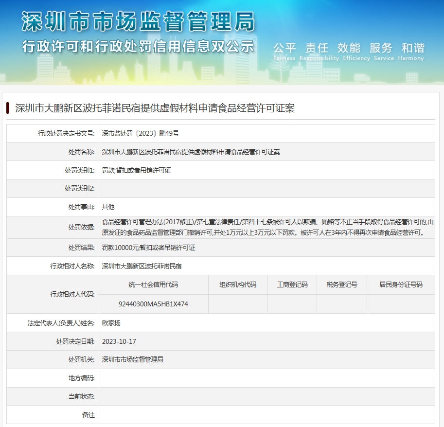
Task: Click the 税务登记号 column header
Action: pyautogui.click(x=342, y=285)
